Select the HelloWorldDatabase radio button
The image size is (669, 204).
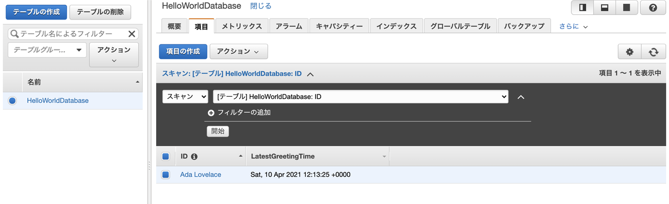tap(12, 101)
